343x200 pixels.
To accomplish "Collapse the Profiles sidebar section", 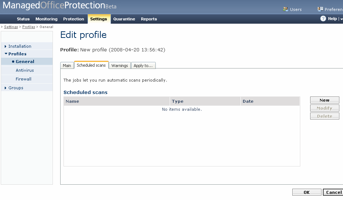I will coord(6,54).
